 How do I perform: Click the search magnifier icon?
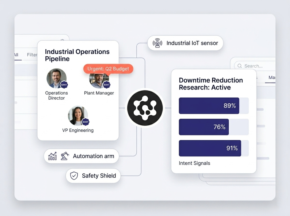[240, 66]
